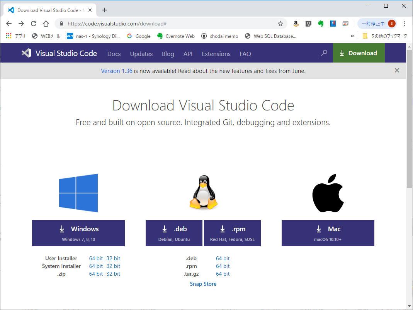Image resolution: width=413 pixels, height=310 pixels.
Task: Click the Evernote elephant extension icon
Action: (x=320, y=24)
